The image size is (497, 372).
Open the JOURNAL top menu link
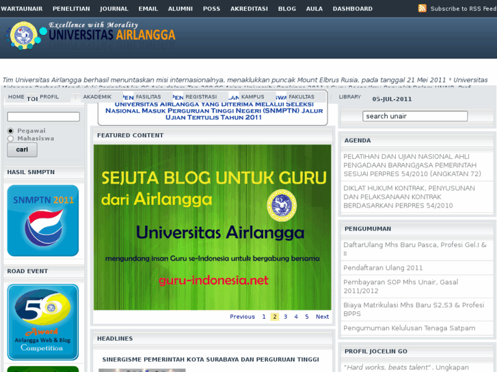pyautogui.click(x=114, y=9)
